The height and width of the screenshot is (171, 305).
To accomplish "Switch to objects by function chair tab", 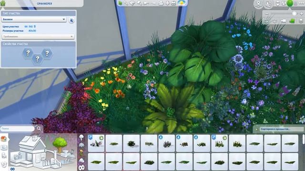I will click(x=4, y=156).
